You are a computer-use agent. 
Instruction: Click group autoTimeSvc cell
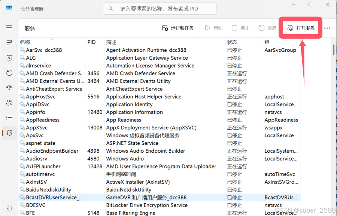tap(280, 174)
